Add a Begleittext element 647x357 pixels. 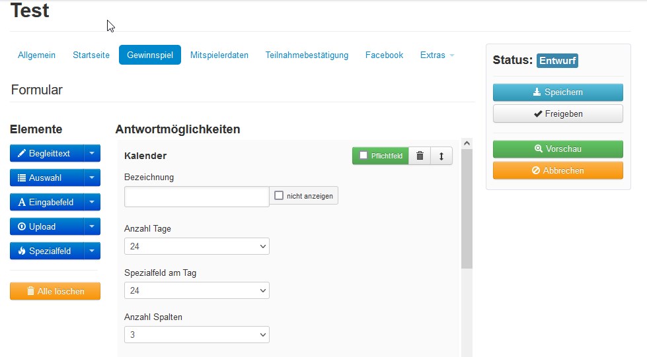[47, 153]
